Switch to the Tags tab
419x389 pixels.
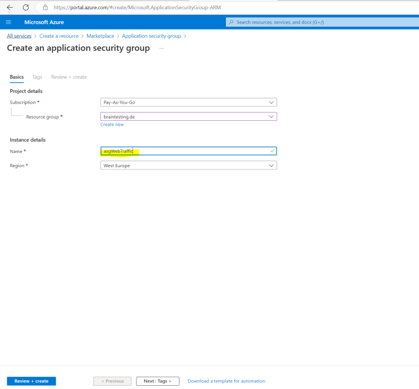click(x=37, y=77)
